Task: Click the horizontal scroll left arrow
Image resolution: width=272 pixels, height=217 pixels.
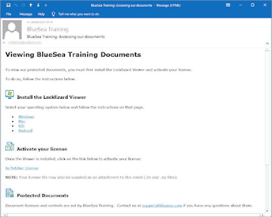Action: [5, 215]
